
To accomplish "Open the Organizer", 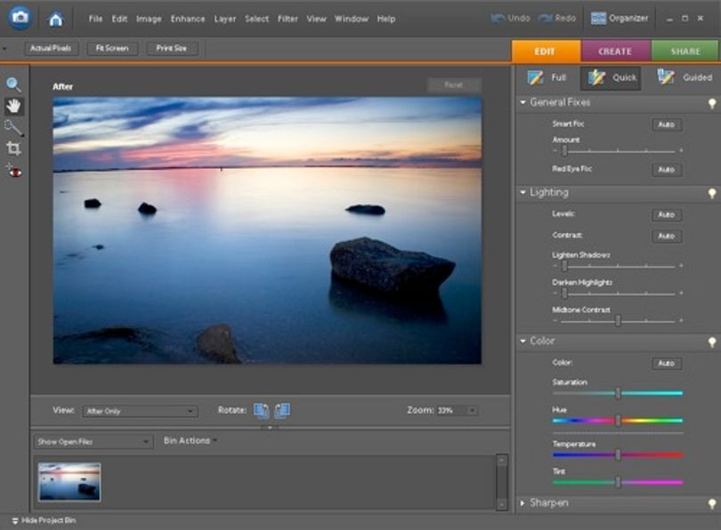I will (619, 19).
